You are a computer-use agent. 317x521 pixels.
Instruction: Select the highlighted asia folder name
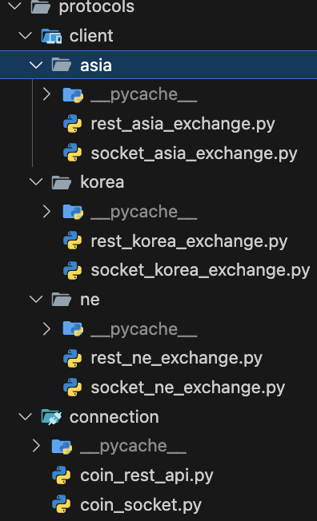point(96,66)
